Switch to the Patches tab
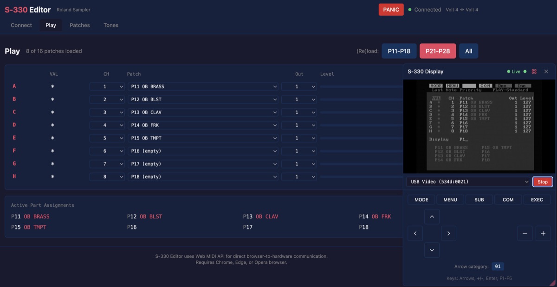Viewport: 557px width, 287px height. pyautogui.click(x=80, y=25)
